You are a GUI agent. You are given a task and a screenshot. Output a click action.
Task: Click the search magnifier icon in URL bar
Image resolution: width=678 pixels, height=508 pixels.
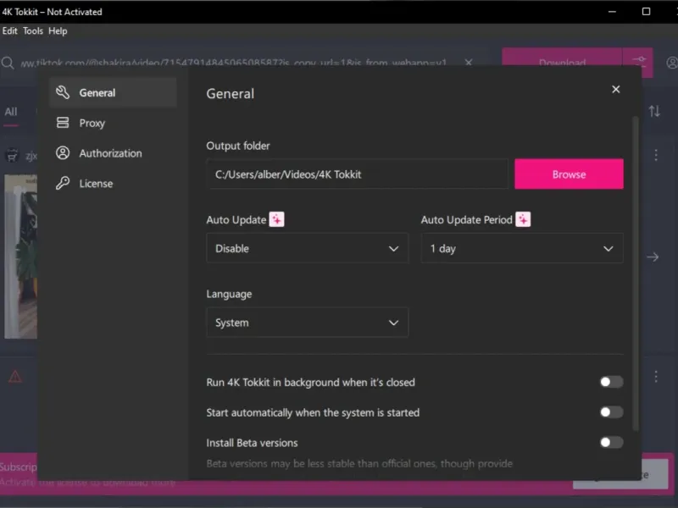click(8, 63)
